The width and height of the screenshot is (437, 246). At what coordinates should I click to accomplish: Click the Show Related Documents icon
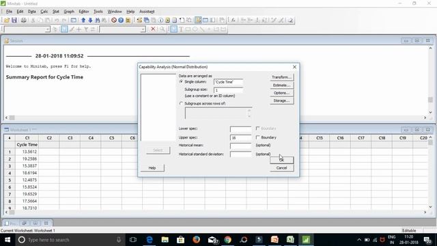[x=182, y=20]
